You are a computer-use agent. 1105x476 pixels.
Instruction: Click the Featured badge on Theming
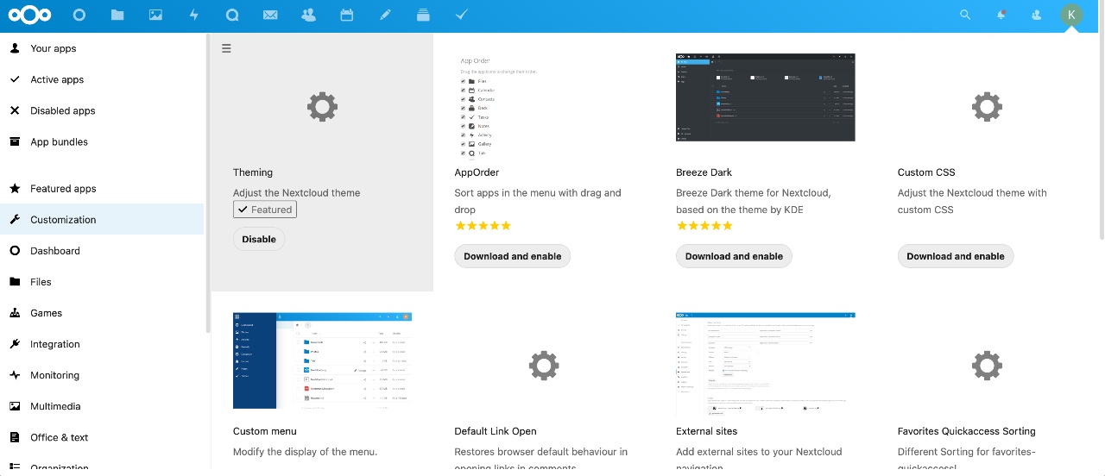(265, 210)
